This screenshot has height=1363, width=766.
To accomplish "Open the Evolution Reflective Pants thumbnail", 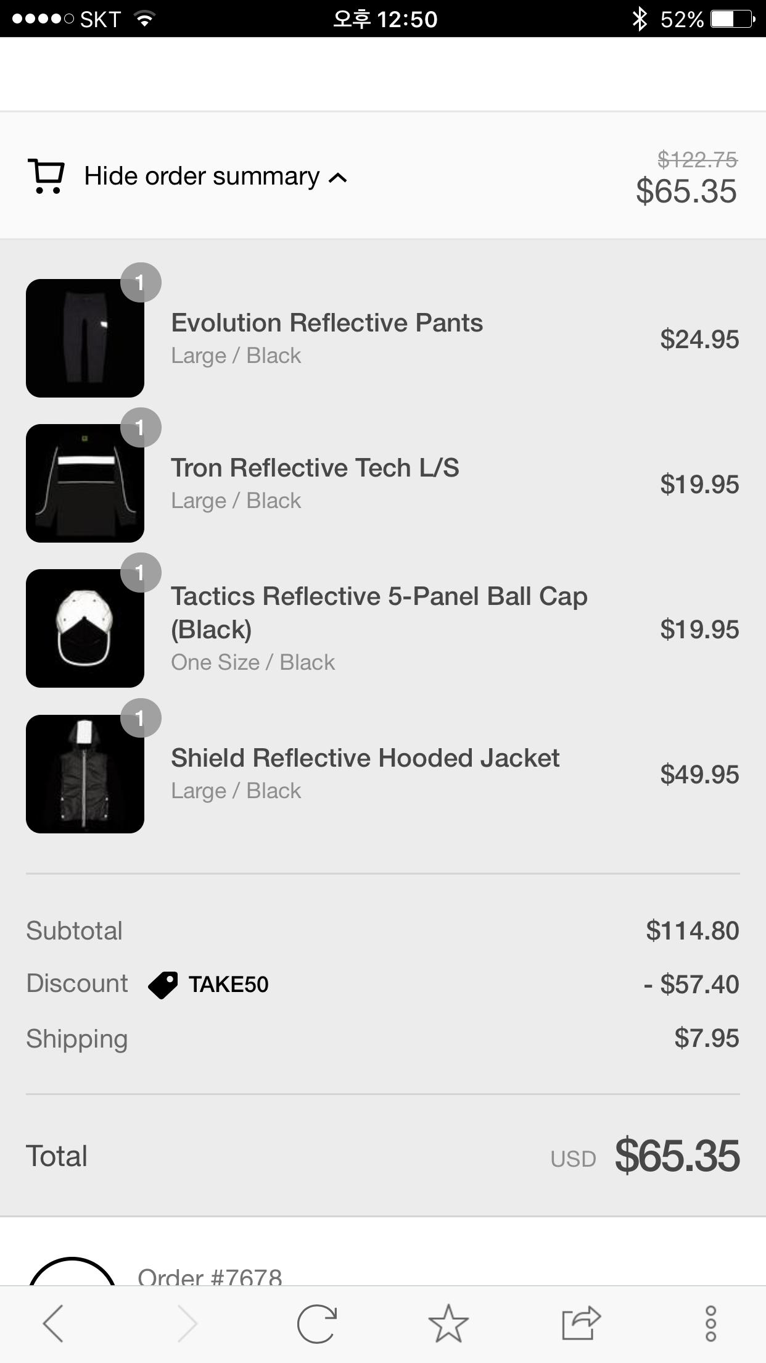I will click(x=85, y=338).
